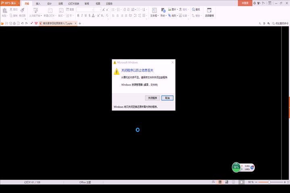Toggle subscript formatting
Image resolution: width=290 pixels, height=193 pixels.
tap(102, 16)
